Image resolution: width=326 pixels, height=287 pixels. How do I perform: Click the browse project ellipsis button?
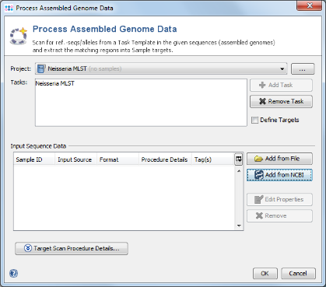pyautogui.click(x=303, y=69)
